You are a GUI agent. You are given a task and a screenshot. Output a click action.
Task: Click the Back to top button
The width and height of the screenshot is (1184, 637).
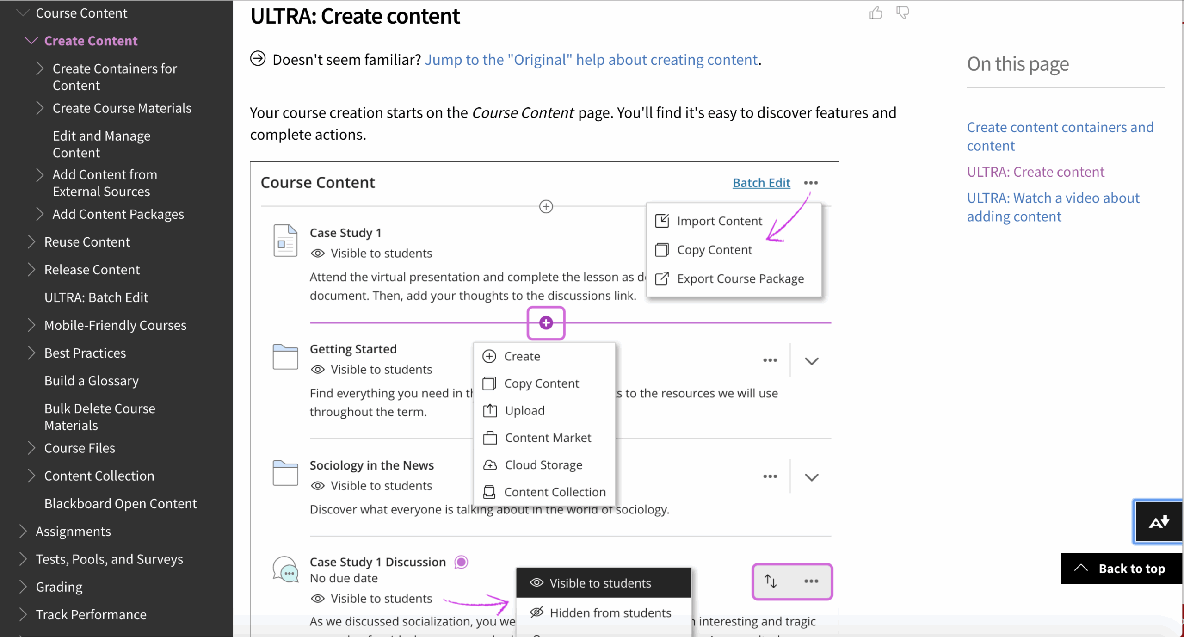pyautogui.click(x=1121, y=569)
